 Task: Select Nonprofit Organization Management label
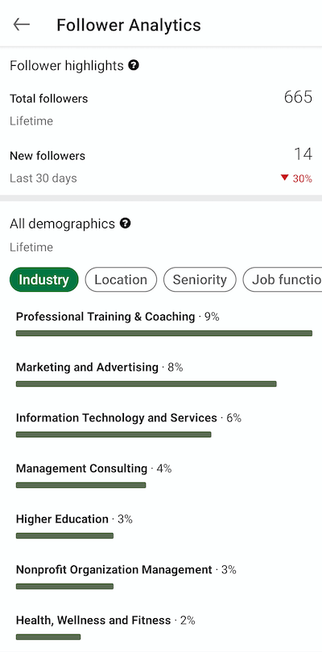click(x=114, y=570)
